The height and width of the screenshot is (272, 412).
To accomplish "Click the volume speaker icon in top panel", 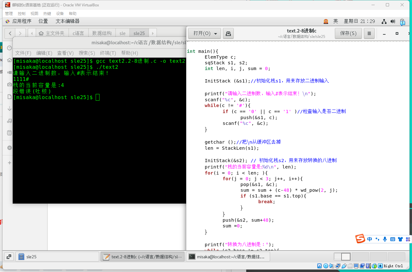I will pyautogui.click(x=393, y=21).
